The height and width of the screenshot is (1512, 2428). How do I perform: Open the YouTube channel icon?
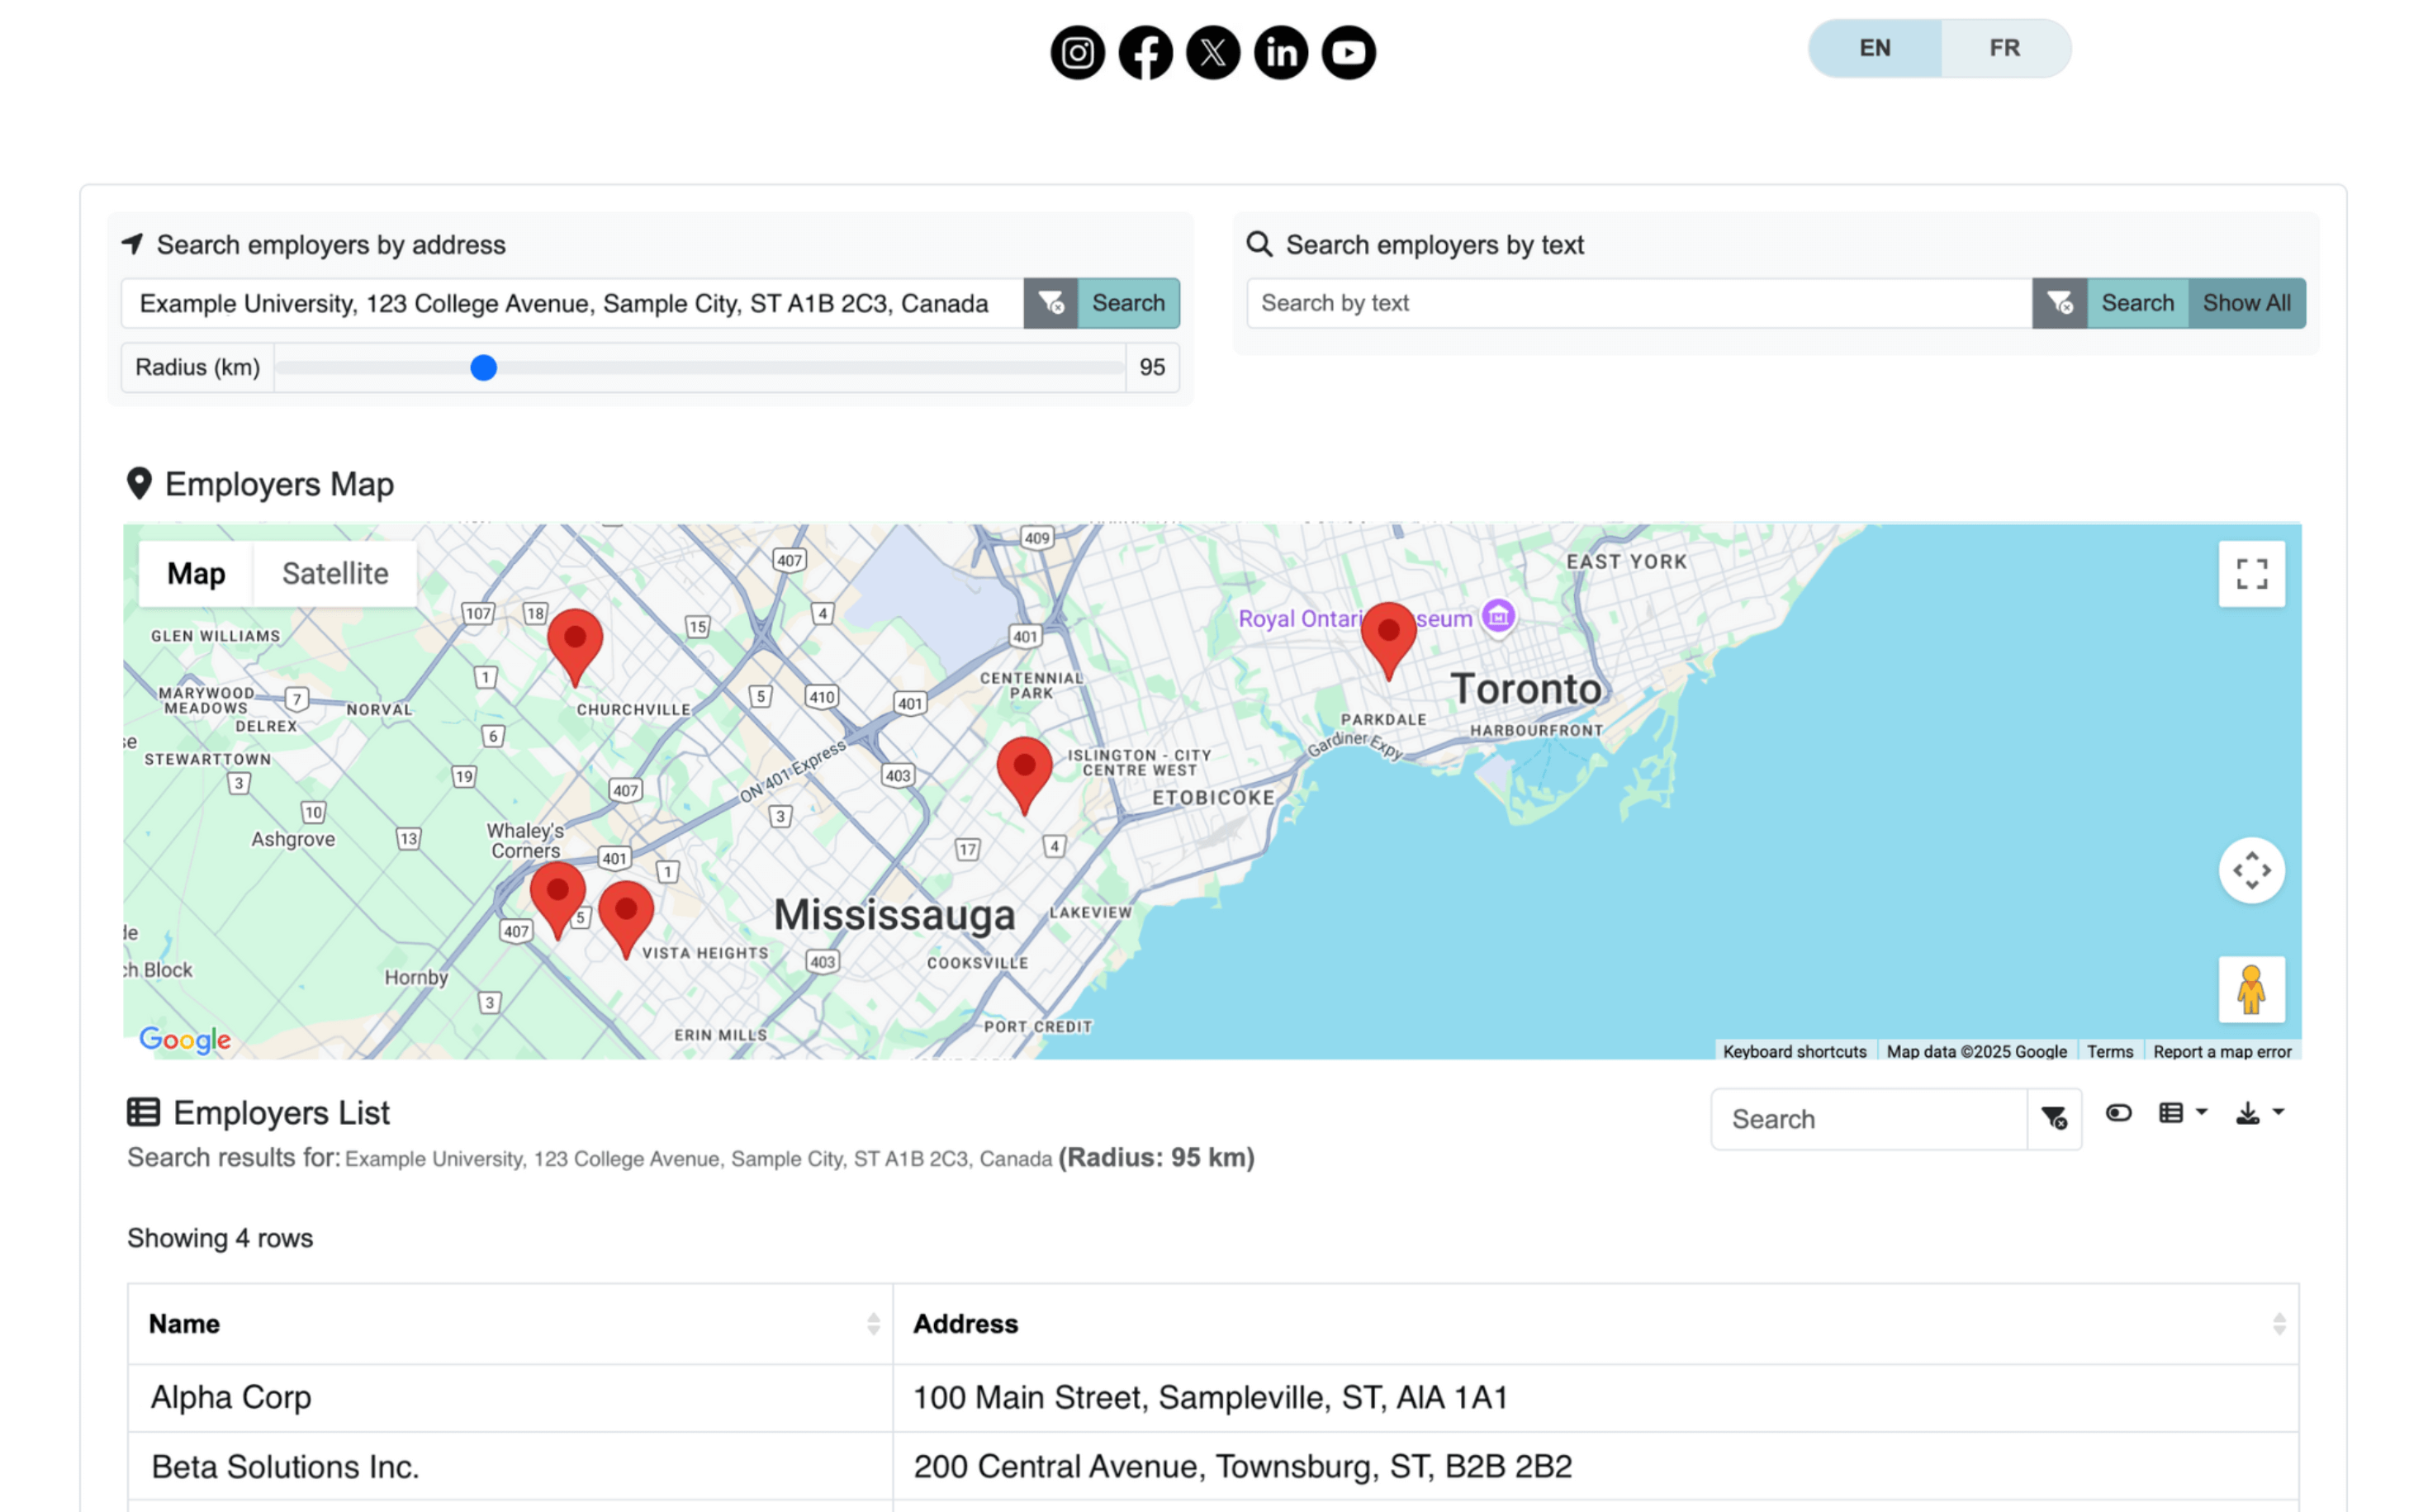[x=1348, y=52]
